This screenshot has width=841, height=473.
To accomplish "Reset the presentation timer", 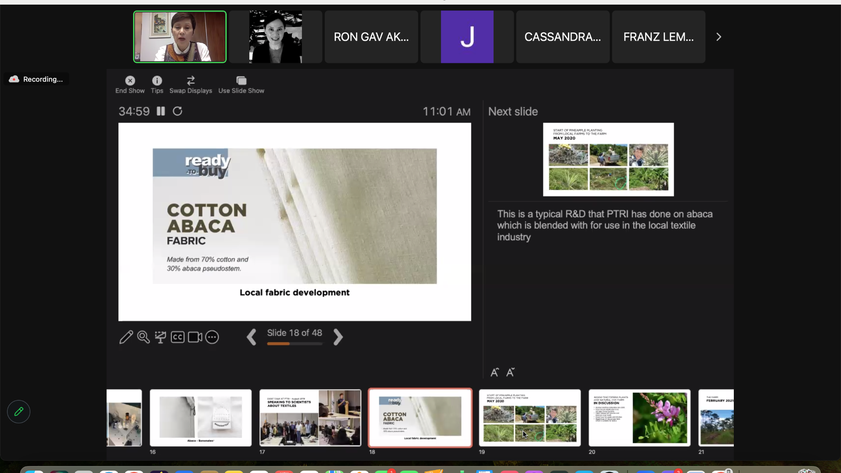I will (177, 111).
